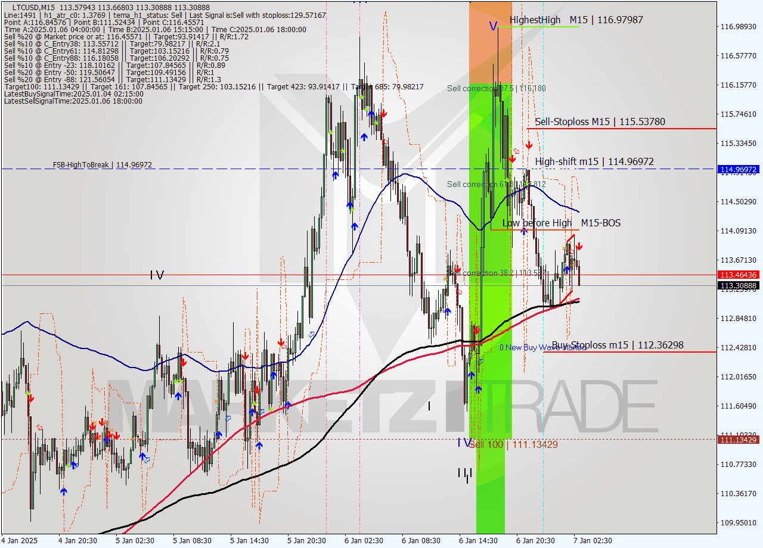Click the '0 New Buy Wave started' text
763x548 pixels.
(x=542, y=347)
